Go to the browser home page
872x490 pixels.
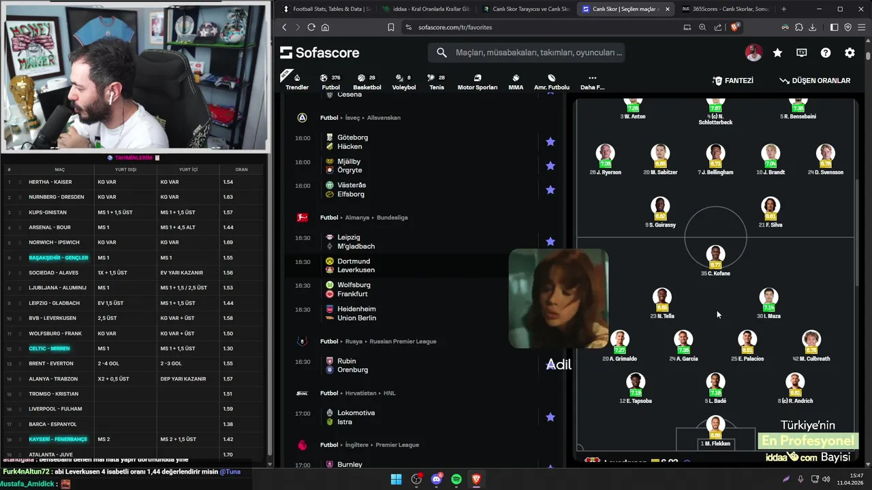[x=325, y=27]
